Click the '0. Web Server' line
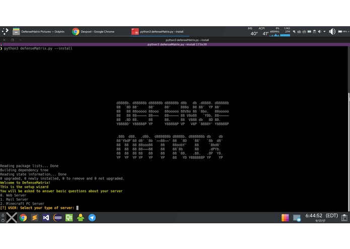Image resolution: width=350 pixels, height=249 pixels. (x=13, y=195)
